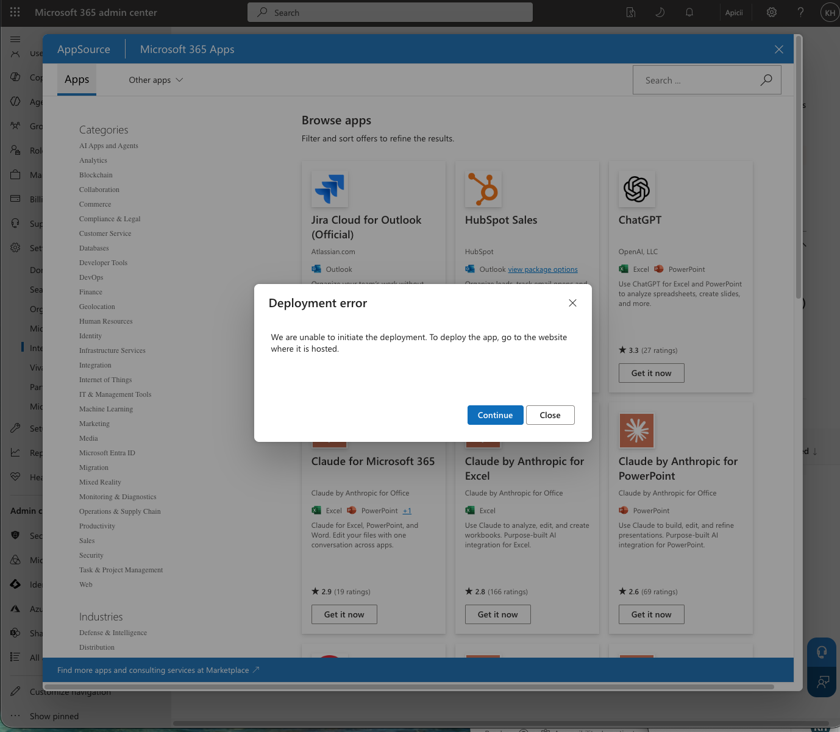The image size is (840, 732).
Task: Click Get it now for Claude for Microsoft 365
Action: [344, 614]
